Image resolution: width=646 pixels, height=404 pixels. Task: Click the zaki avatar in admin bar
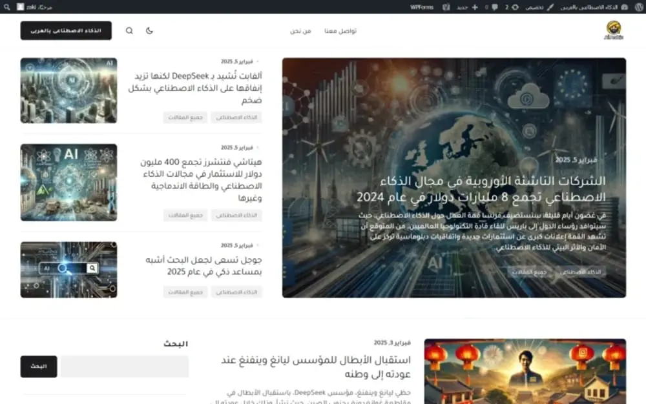point(20,7)
